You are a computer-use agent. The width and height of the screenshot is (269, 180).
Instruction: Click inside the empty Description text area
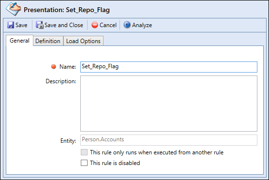tap(169, 104)
